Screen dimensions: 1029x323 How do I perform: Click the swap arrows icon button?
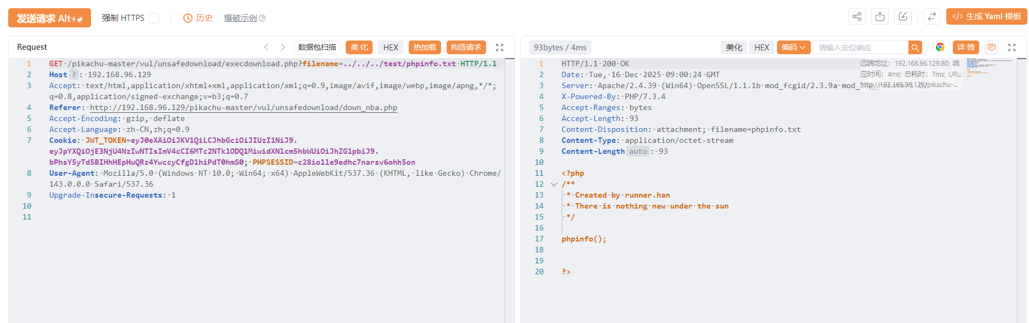tap(931, 17)
